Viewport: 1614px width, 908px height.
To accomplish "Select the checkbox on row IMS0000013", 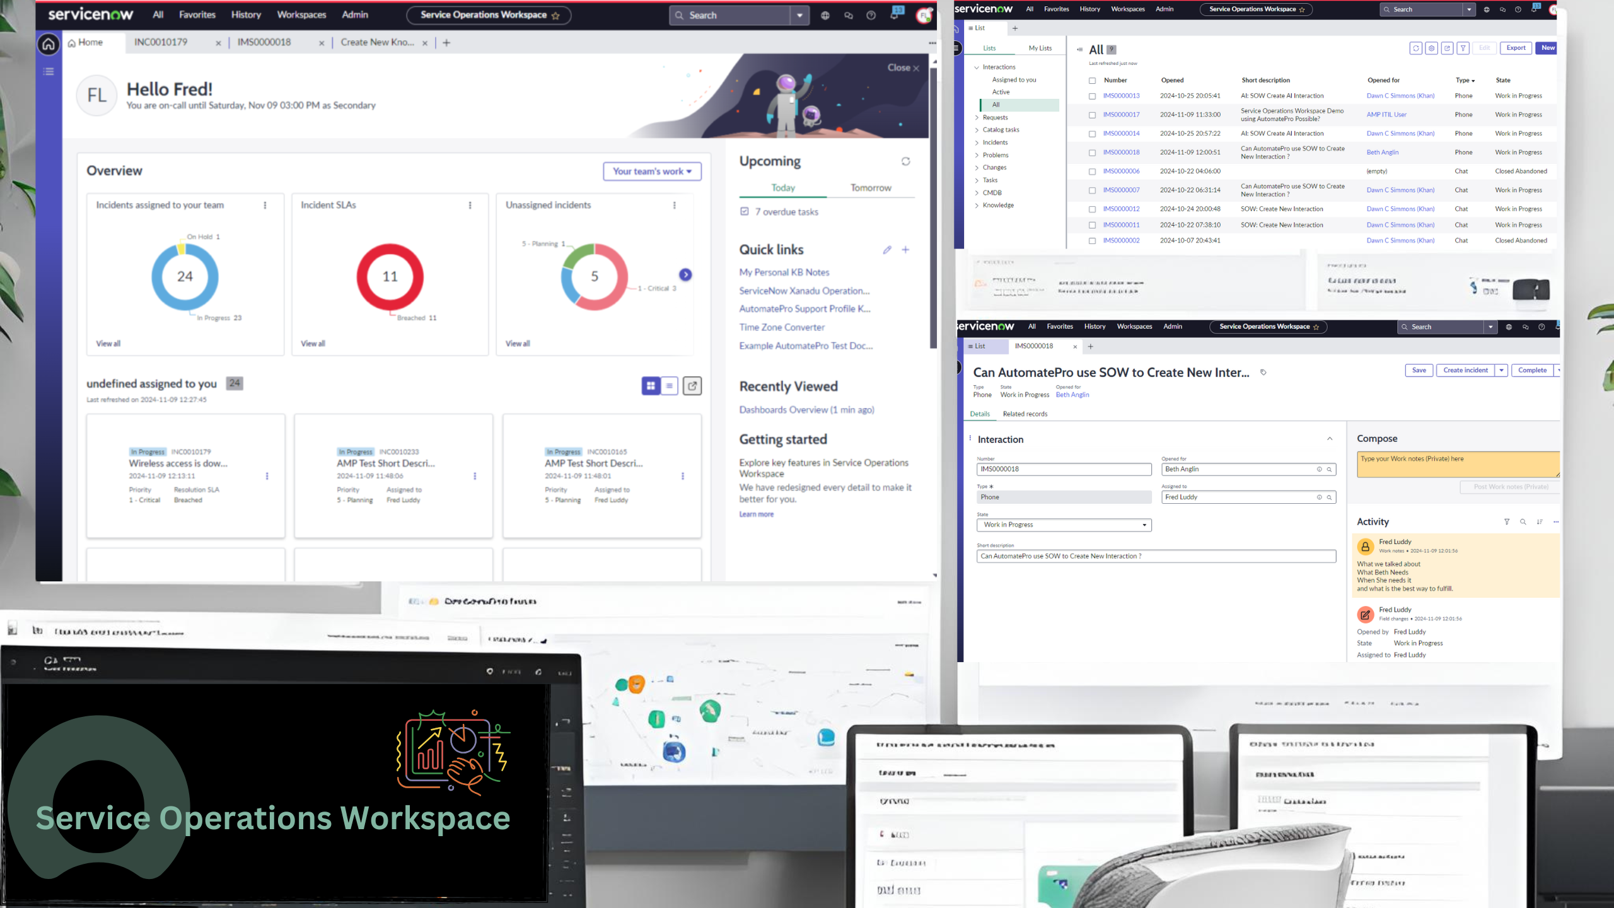I will click(x=1093, y=96).
